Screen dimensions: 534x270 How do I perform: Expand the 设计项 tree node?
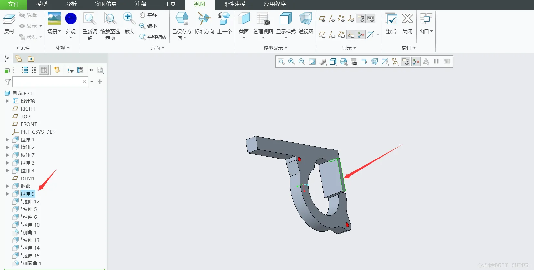point(8,101)
